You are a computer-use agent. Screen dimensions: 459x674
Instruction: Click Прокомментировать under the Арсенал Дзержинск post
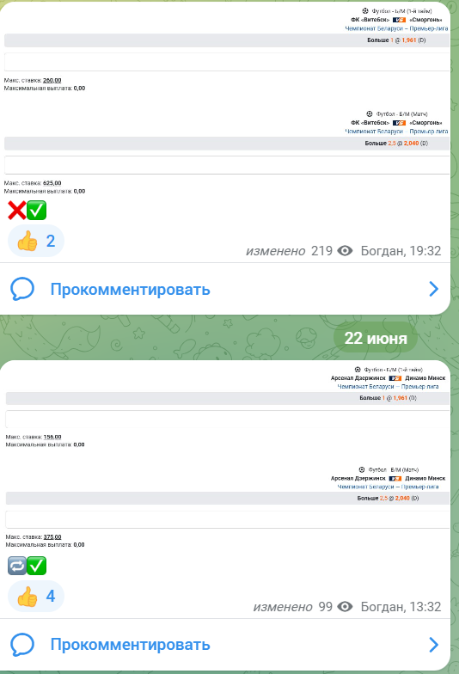tap(131, 645)
